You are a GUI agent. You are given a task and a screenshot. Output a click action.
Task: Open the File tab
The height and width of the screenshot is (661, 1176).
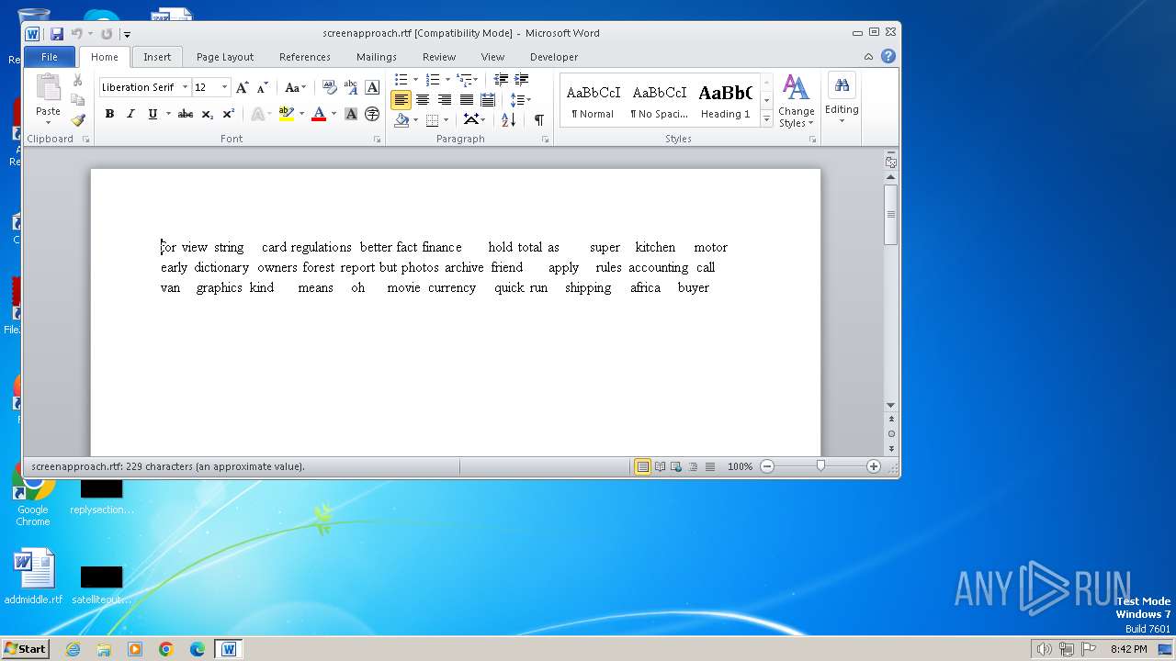tap(50, 57)
